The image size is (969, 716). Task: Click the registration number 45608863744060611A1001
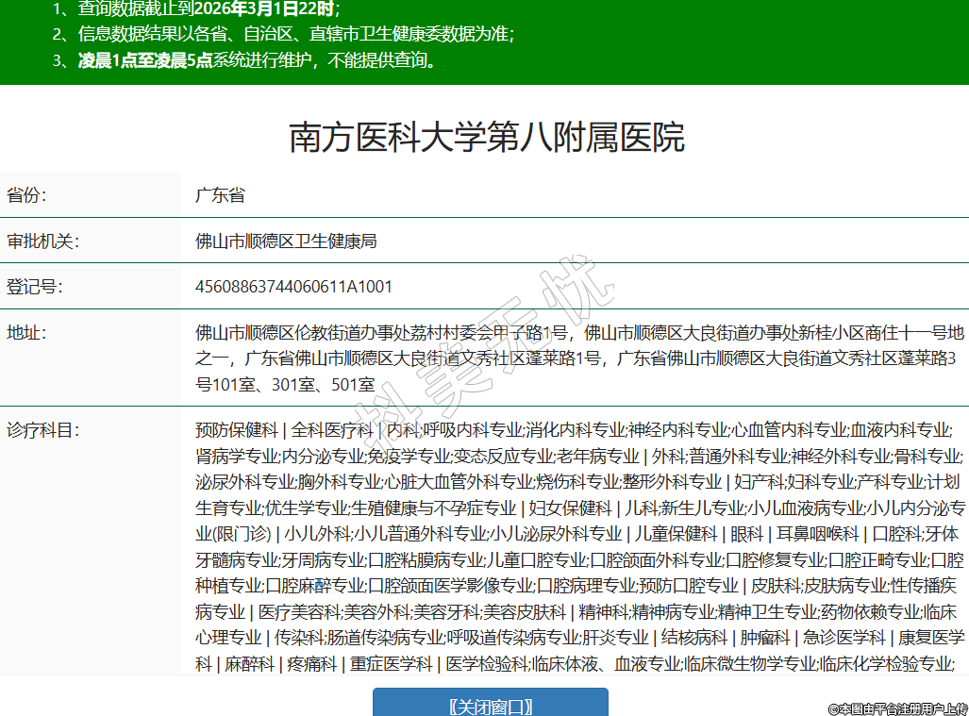[x=293, y=286]
